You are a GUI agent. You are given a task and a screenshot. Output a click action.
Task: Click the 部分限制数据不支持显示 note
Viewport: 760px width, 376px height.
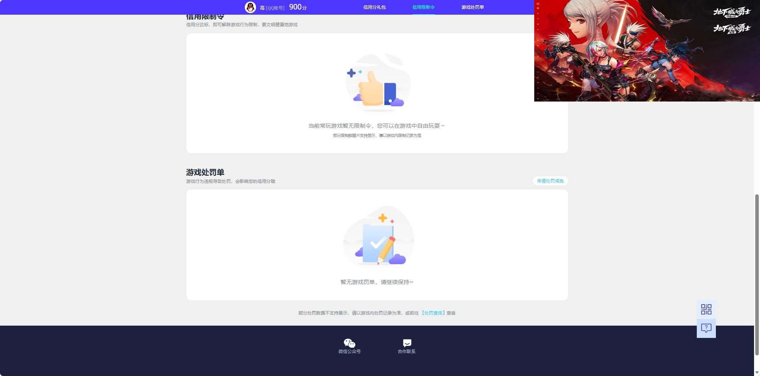coord(377,136)
